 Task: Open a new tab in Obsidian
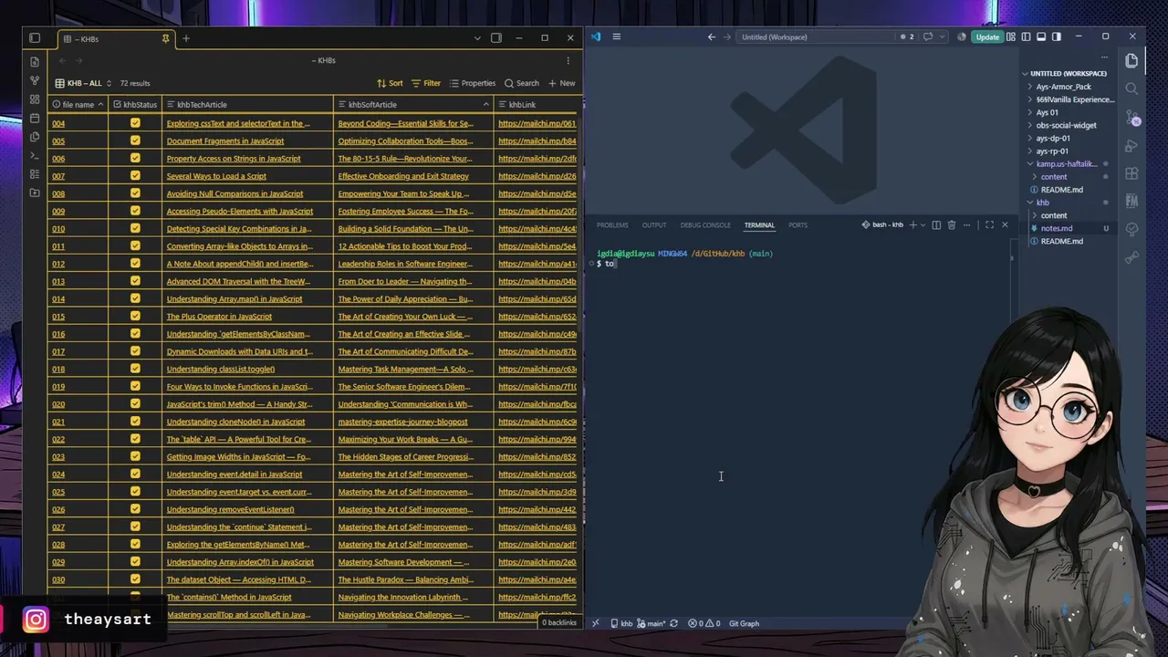[x=186, y=38]
